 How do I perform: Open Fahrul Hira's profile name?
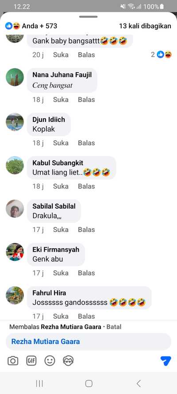pos(50,293)
